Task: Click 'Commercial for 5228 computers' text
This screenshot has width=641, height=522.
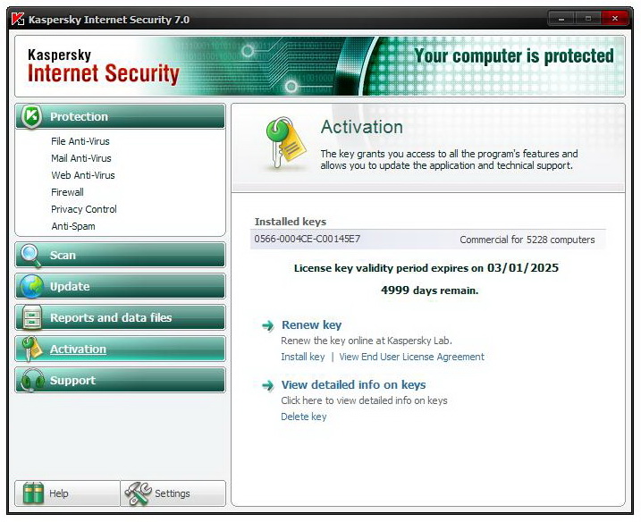Action: pos(527,240)
